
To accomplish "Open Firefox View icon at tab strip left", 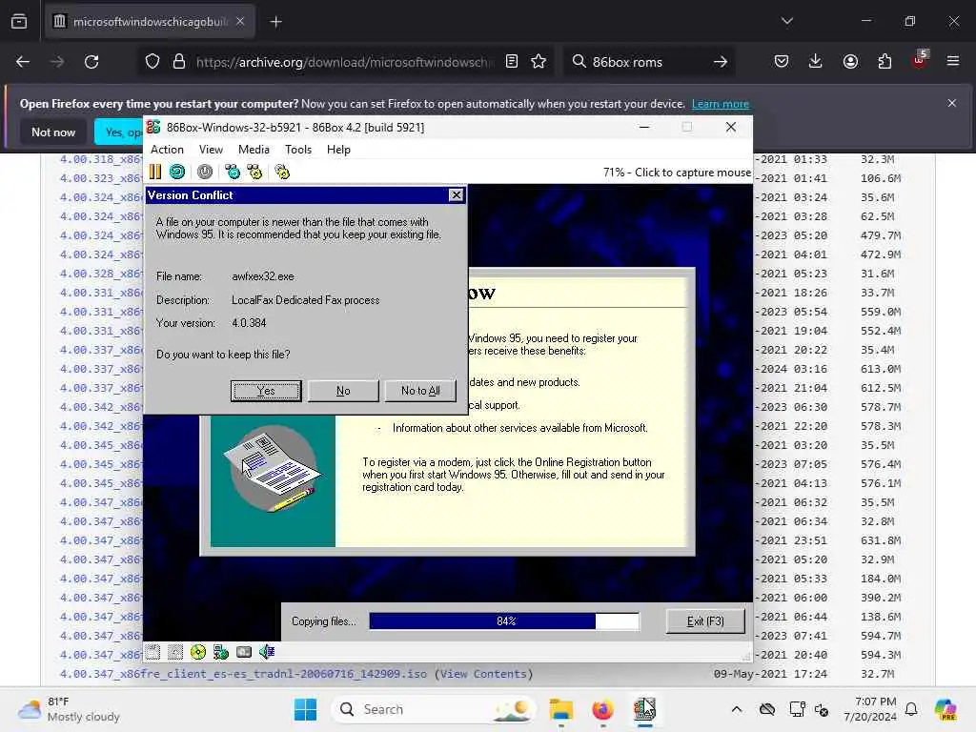I will (x=19, y=22).
